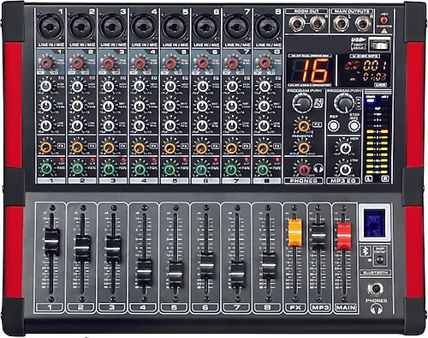
Task: Select the channel 2 LINE IN/MIC combo jack
Action: pos(81,27)
